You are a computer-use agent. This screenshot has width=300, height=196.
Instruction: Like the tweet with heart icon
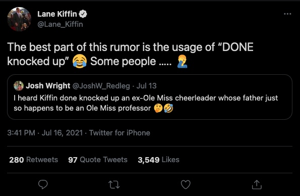point(186,184)
